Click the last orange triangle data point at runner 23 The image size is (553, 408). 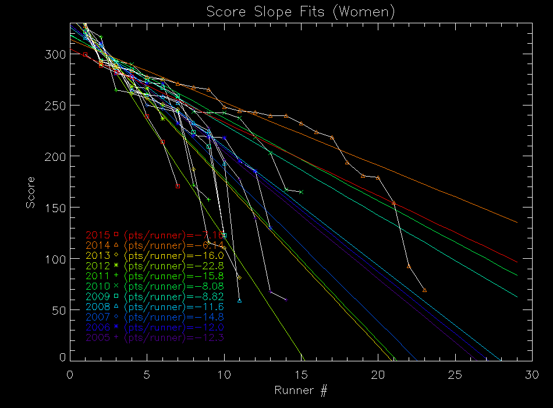[x=424, y=290]
